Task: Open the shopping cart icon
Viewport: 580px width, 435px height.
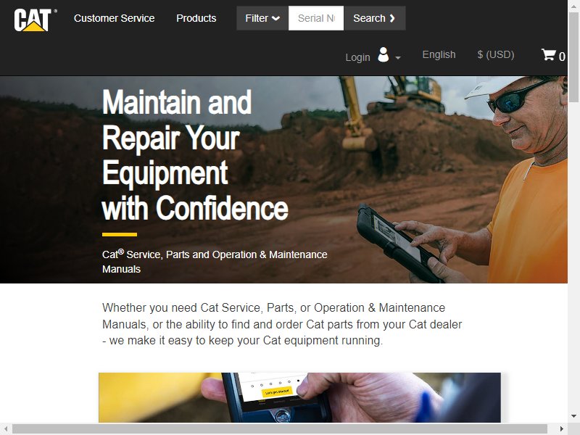Action: (548, 55)
